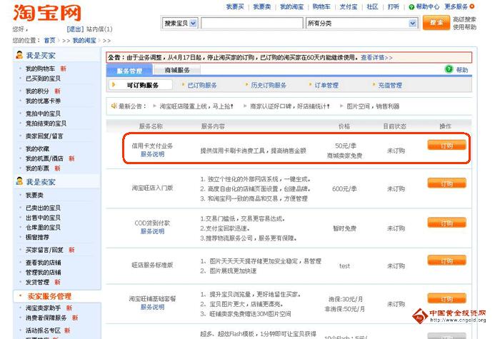Click the orange icon after 更多服务
The image size is (500, 339).
(472, 6)
